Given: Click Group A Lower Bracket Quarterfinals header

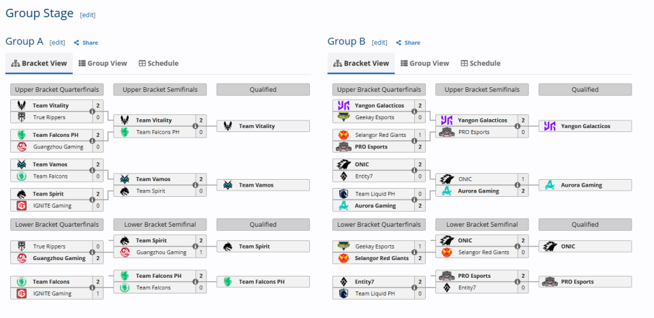Looking at the screenshot, I should point(57,225).
